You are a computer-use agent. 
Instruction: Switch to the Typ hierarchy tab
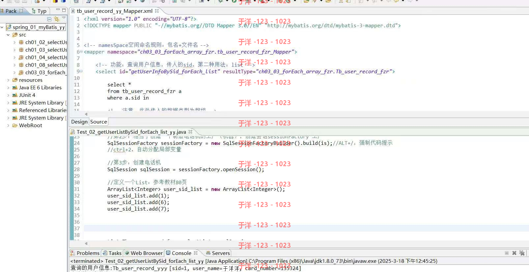(40, 11)
